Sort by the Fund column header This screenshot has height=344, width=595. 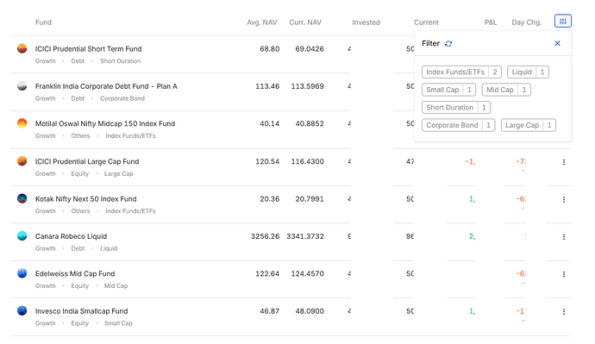[x=43, y=22]
